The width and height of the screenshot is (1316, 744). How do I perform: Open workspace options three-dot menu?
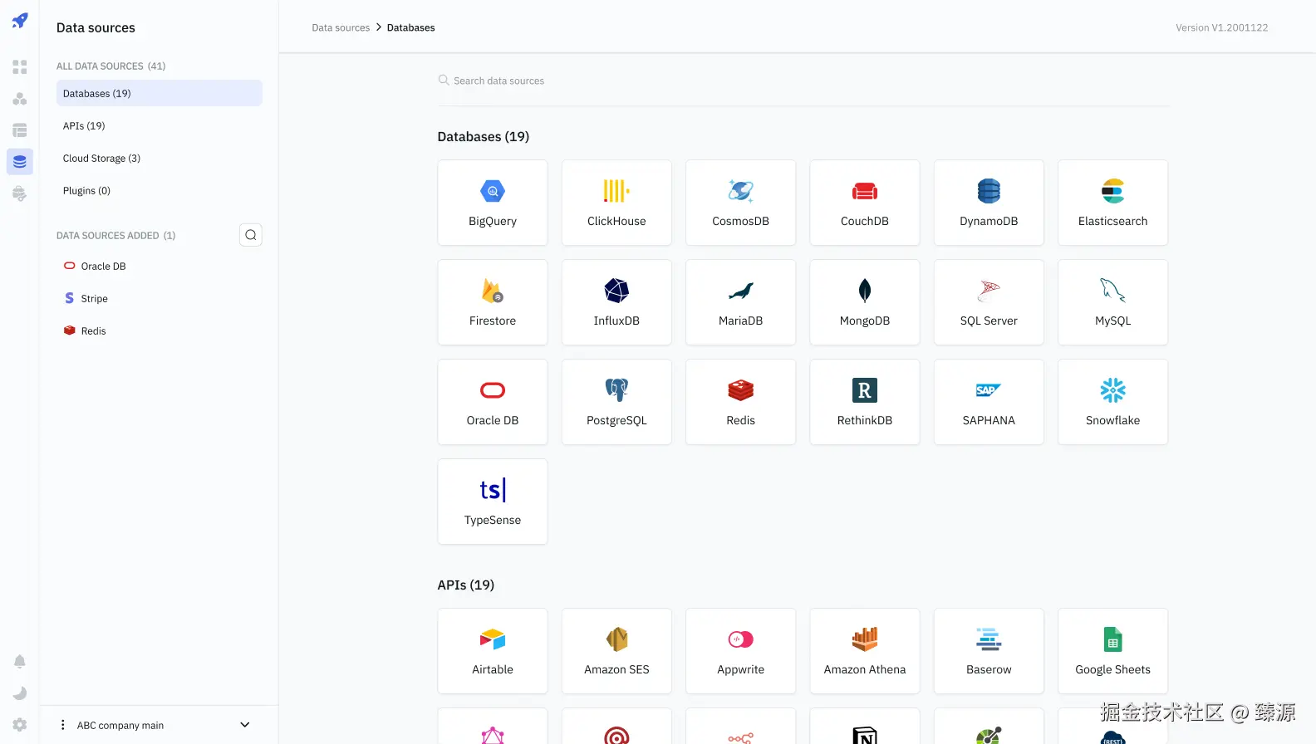tap(63, 725)
